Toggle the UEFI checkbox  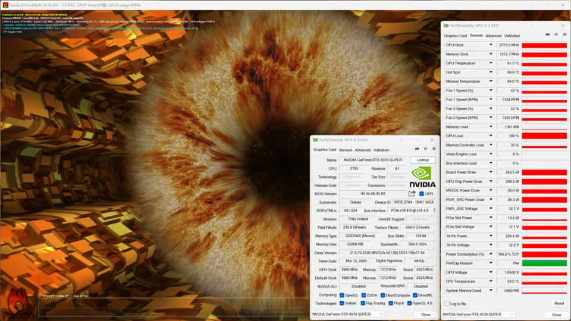click(422, 194)
